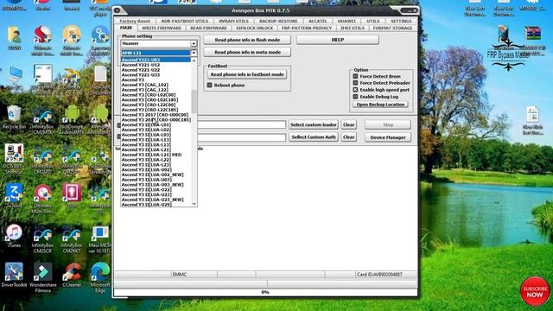
Task: Click the red Subscribe Now badge
Action: tap(535, 291)
